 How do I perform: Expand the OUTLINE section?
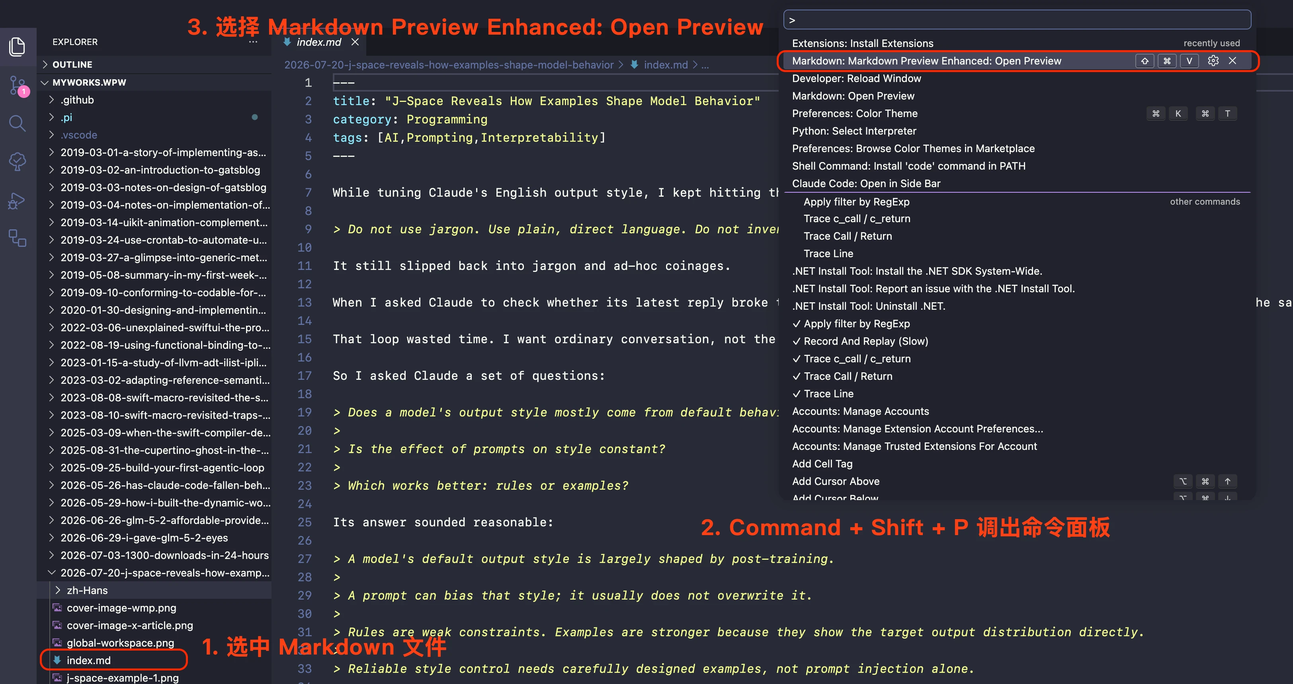45,64
